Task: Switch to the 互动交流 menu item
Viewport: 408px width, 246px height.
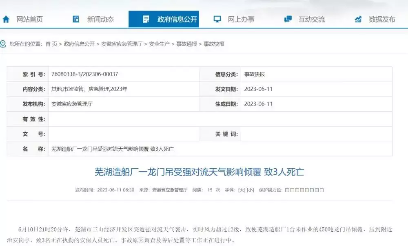Action: pos(312,19)
